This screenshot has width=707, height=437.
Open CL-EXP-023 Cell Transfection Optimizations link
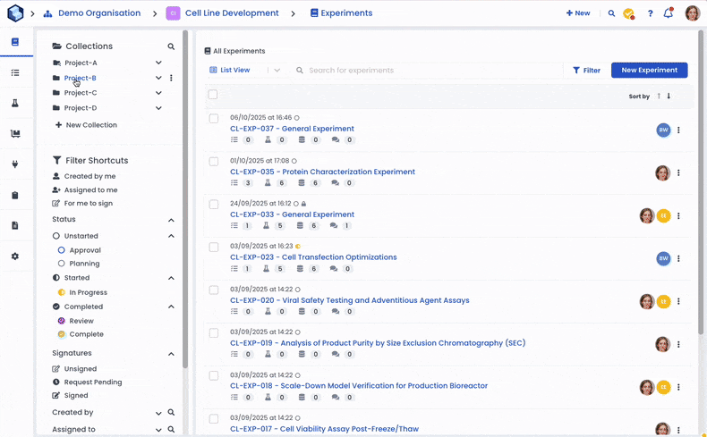(313, 257)
